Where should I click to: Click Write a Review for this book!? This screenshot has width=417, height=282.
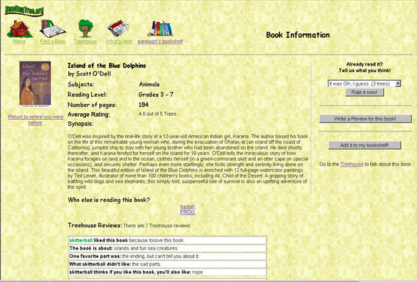pyautogui.click(x=365, y=118)
